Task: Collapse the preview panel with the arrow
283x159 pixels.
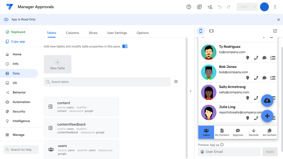Action: point(191,91)
